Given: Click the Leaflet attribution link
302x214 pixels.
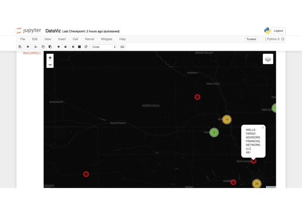Looking at the screenshot, I should point(271,187).
